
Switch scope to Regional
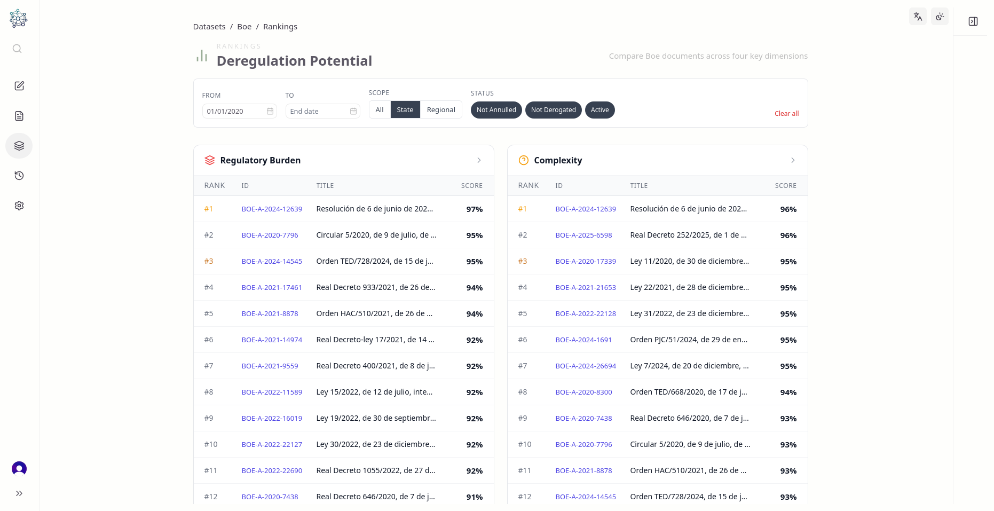click(x=441, y=109)
